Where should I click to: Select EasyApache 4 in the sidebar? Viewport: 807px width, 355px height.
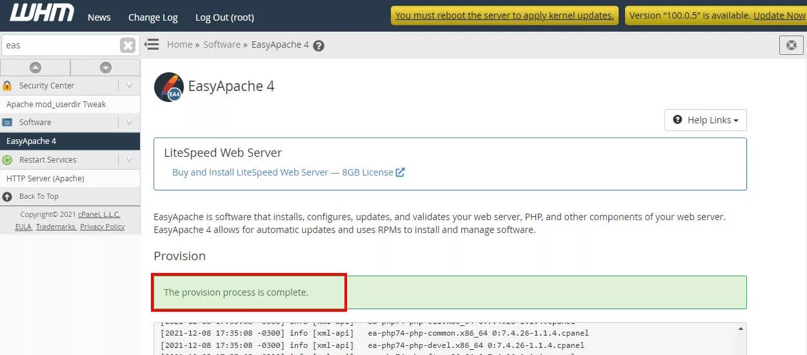coord(70,141)
